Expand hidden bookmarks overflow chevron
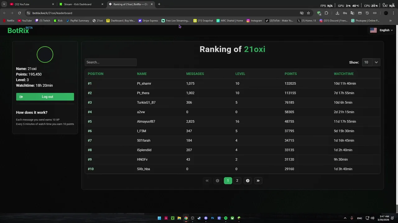 pos(391,21)
